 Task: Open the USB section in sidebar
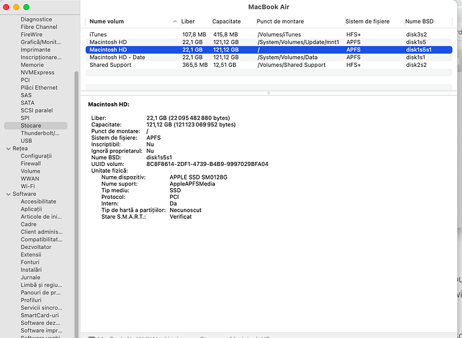point(27,141)
